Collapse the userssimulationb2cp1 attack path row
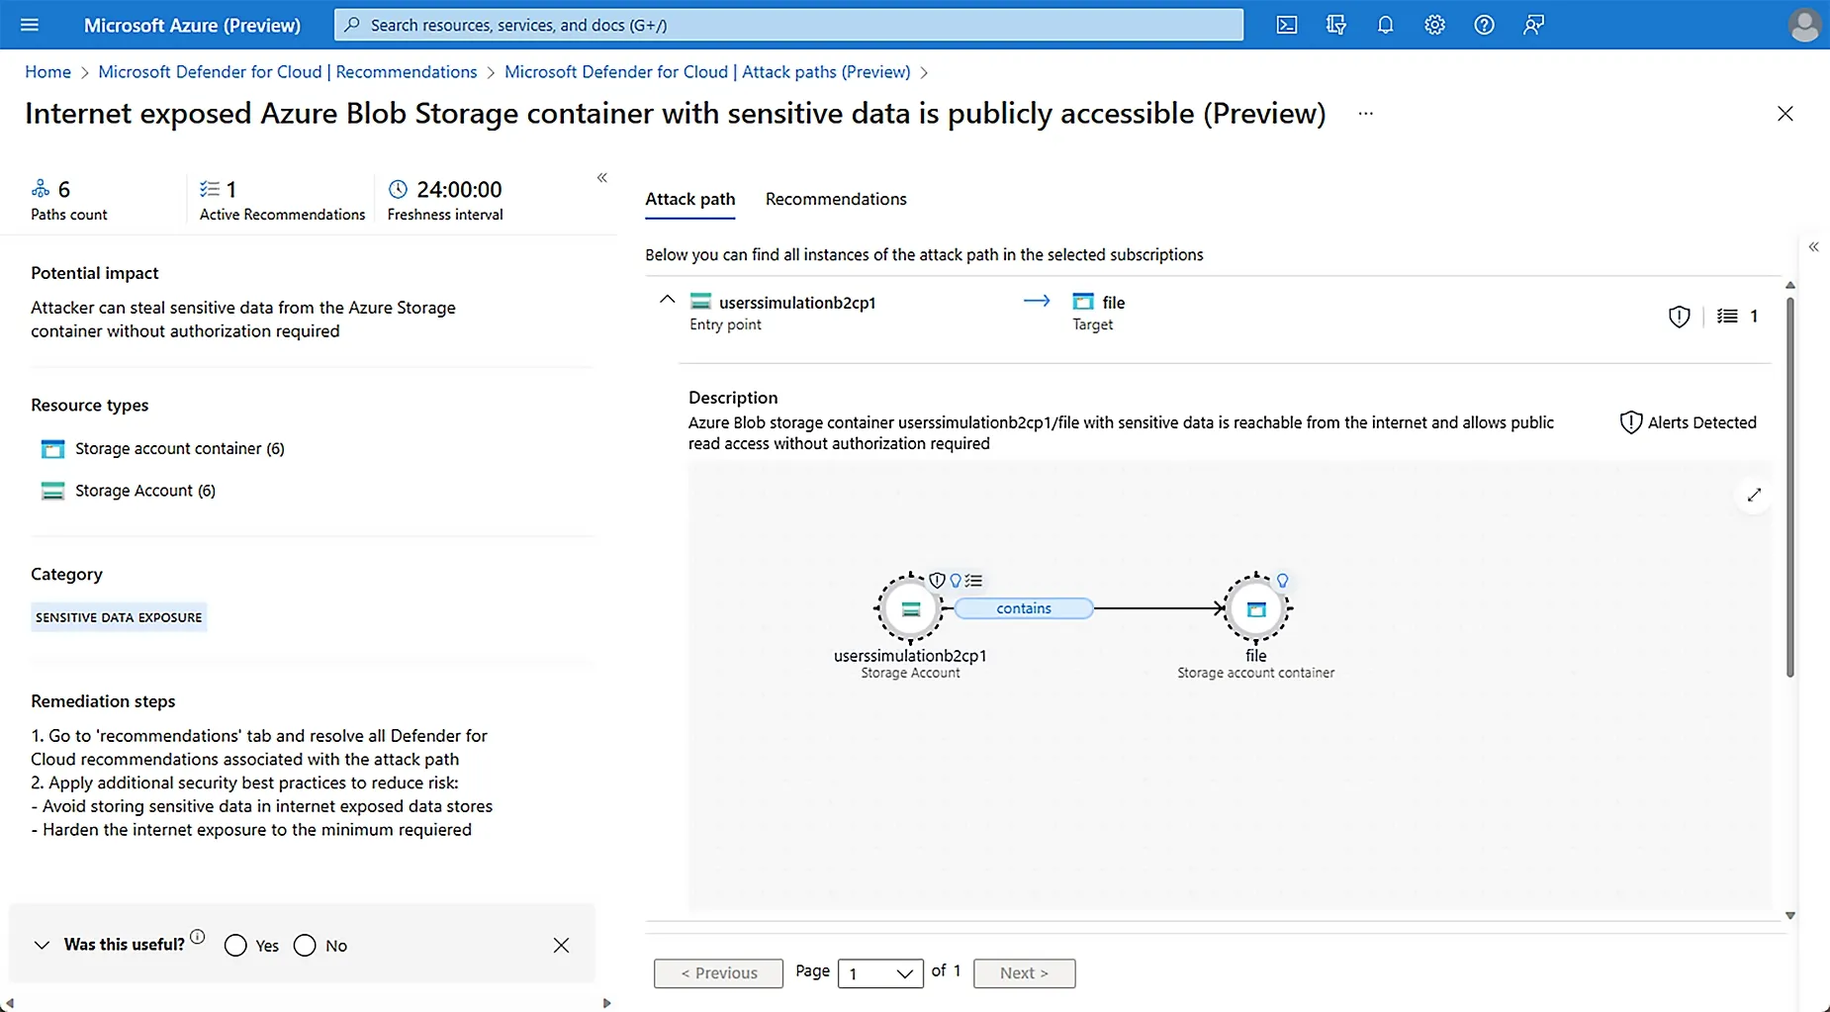 click(667, 300)
